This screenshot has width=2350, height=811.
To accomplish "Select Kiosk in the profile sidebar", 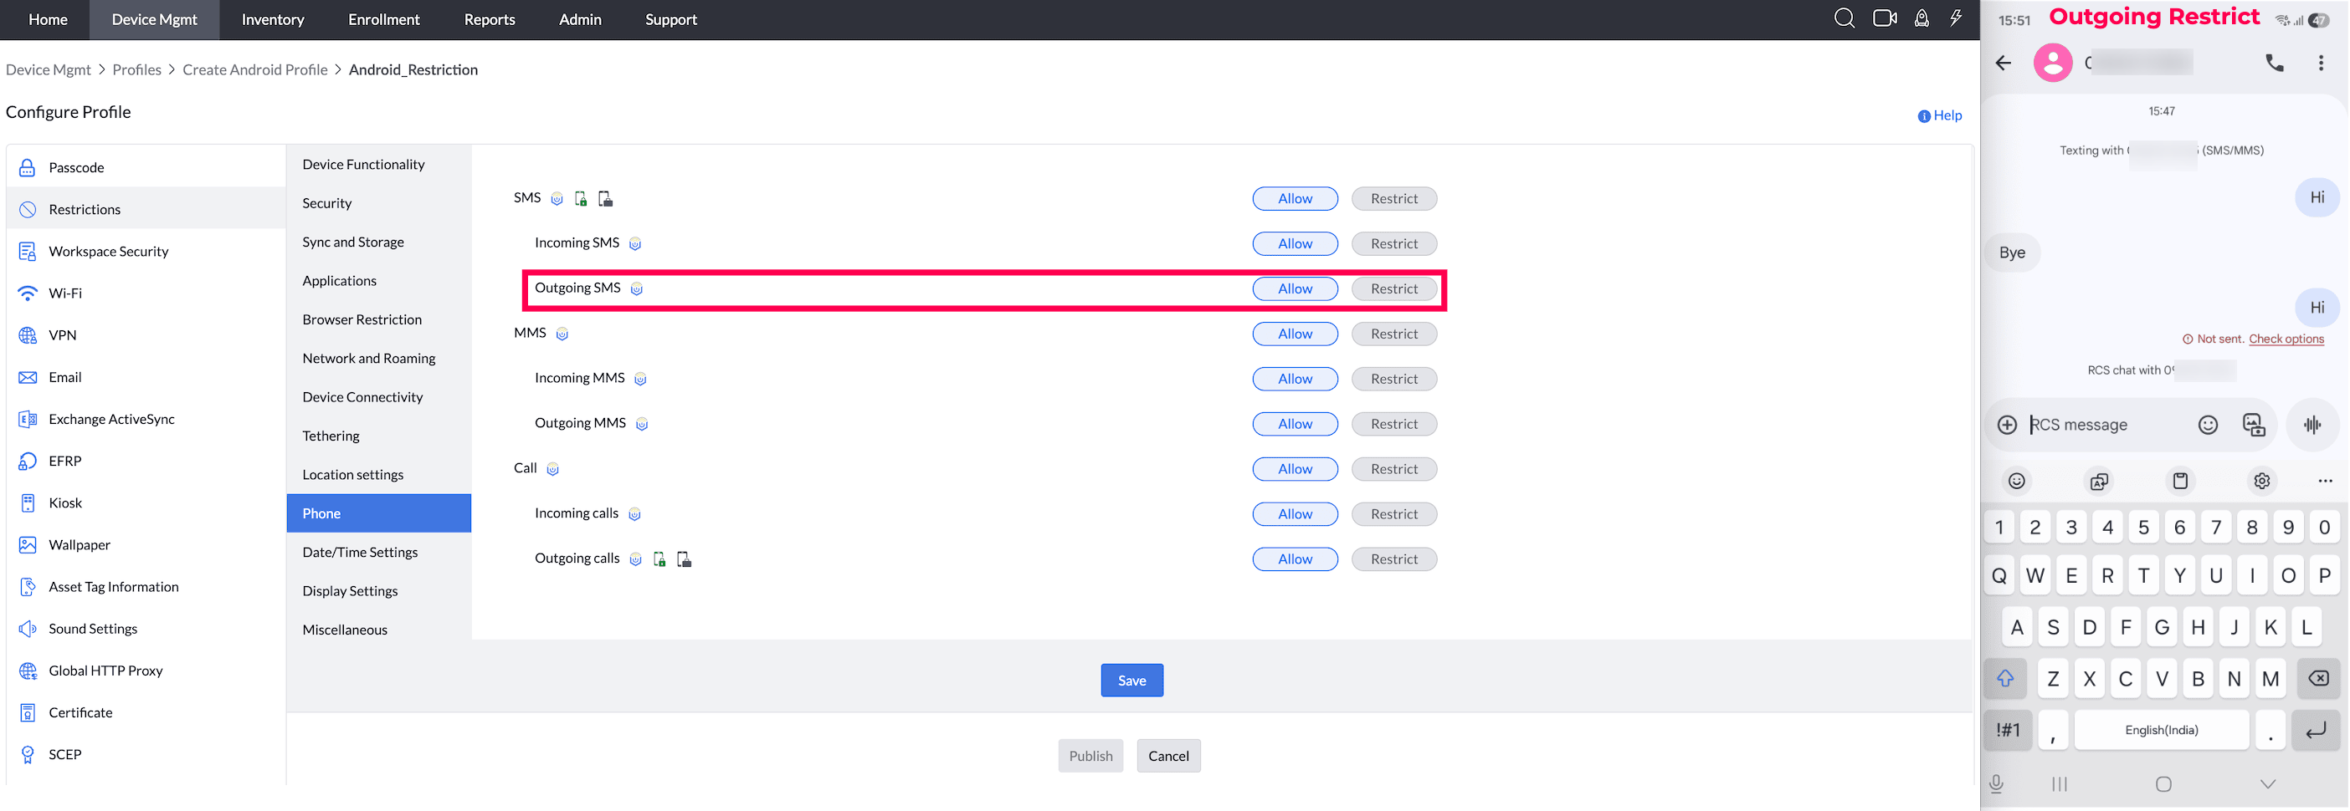I will point(64,503).
